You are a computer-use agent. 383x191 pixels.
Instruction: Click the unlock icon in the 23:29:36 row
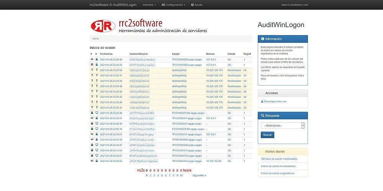pos(97,65)
